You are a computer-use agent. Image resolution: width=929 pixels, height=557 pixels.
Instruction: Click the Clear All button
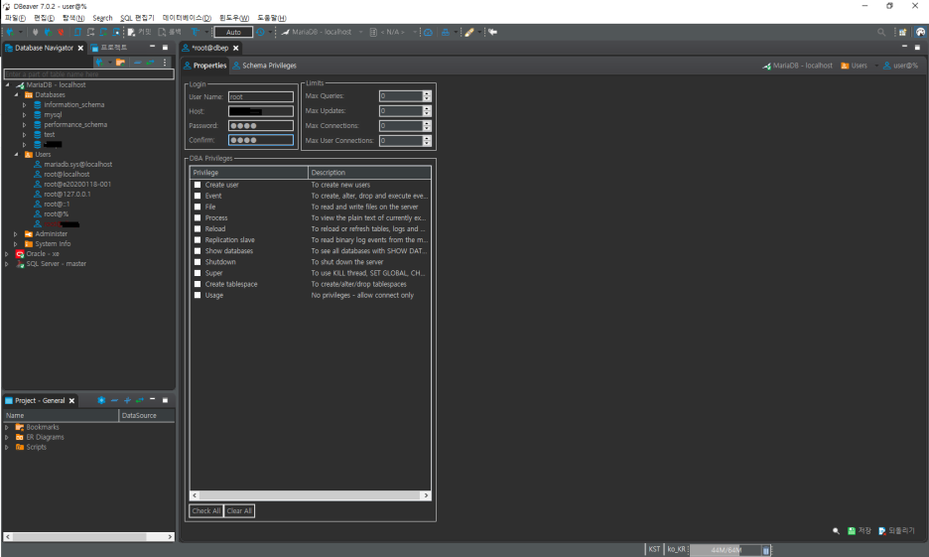point(239,510)
